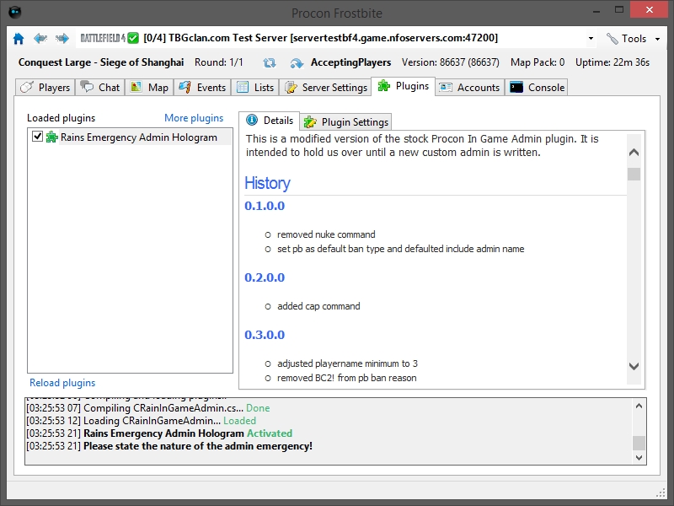Open the Plugin Settings sub-tab
674x506 pixels.
tap(345, 122)
